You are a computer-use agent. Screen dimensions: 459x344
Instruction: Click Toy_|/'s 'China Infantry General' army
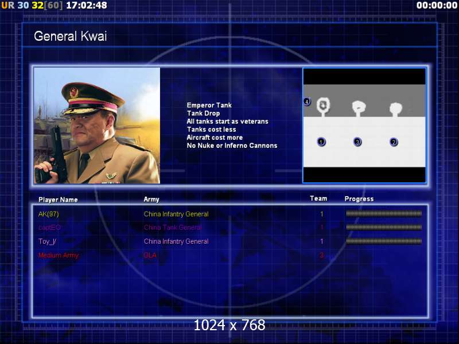pyautogui.click(x=176, y=241)
